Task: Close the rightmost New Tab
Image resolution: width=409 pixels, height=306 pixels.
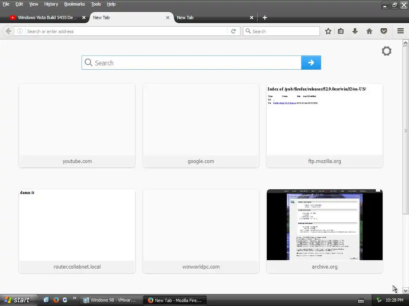Action: click(252, 18)
